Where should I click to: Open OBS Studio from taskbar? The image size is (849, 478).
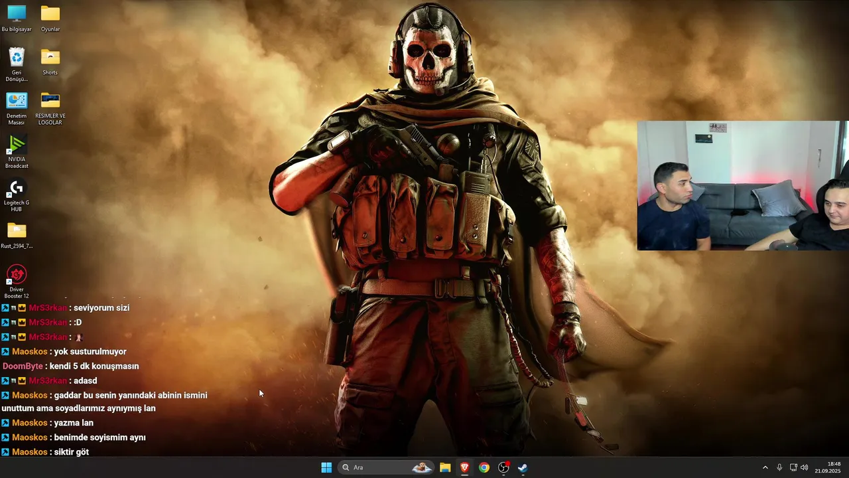point(503,467)
